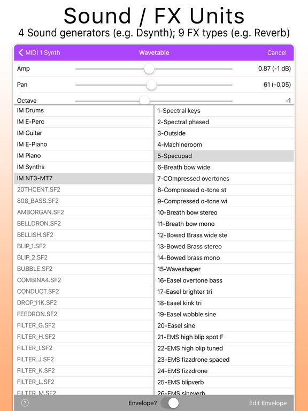The width and height of the screenshot is (308, 411).
Task: Select the 20-Easel sine preset
Action: point(224,325)
